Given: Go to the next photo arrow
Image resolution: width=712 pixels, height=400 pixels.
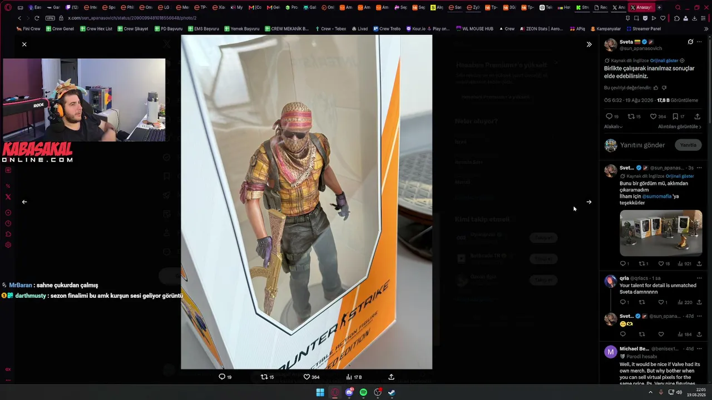Looking at the screenshot, I should (x=589, y=202).
